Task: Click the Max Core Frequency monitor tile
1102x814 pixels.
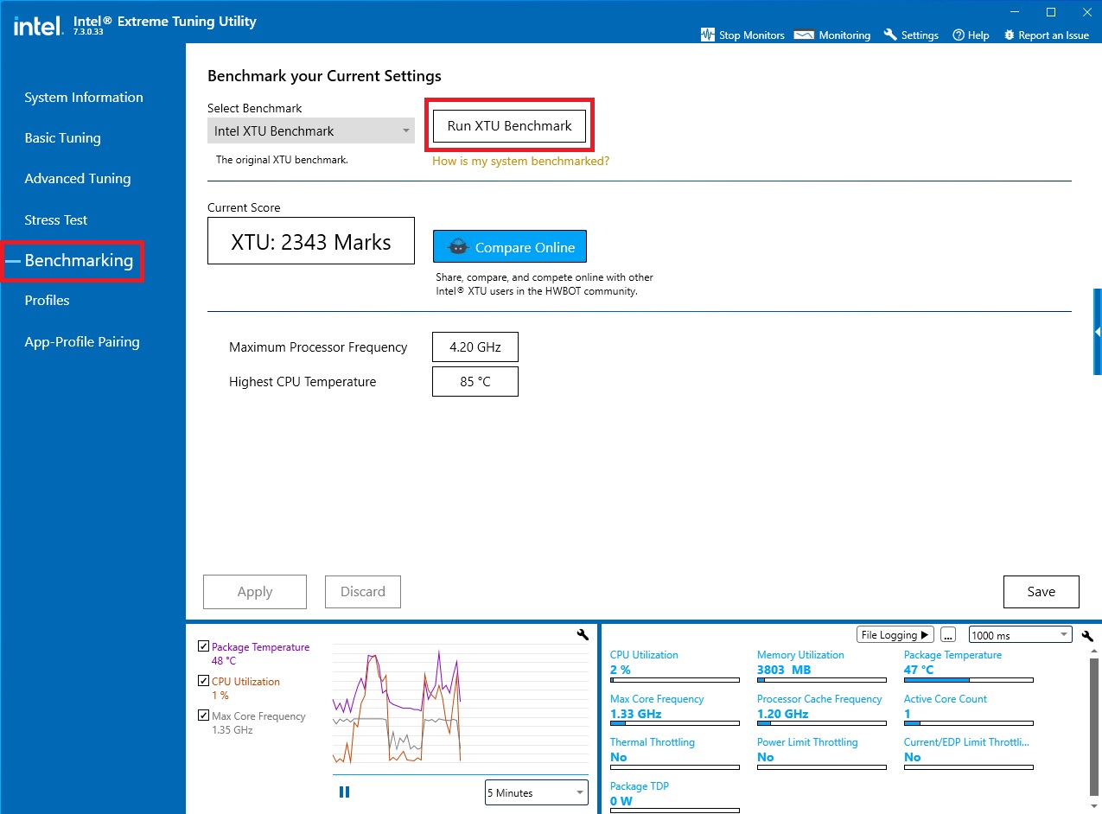Action: click(675, 710)
